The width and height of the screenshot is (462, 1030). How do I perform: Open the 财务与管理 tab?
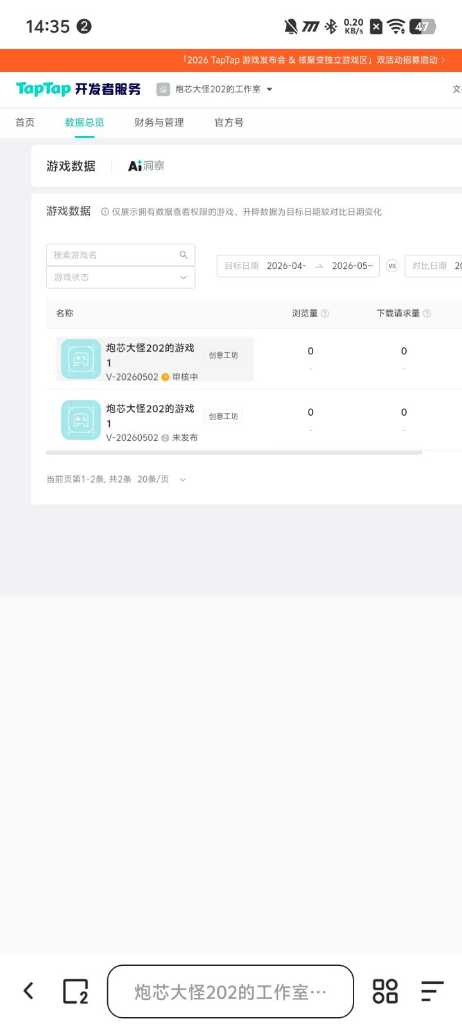pyautogui.click(x=159, y=122)
